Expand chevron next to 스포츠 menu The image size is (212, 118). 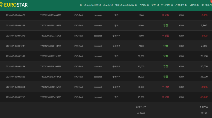pos(111,5)
